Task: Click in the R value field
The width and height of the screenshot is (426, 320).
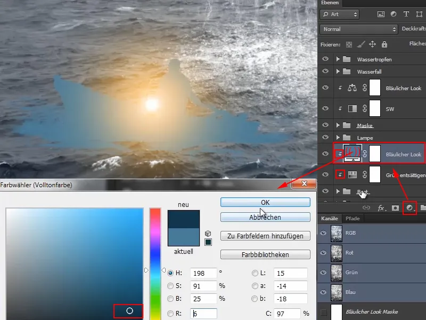Action: coord(203,314)
